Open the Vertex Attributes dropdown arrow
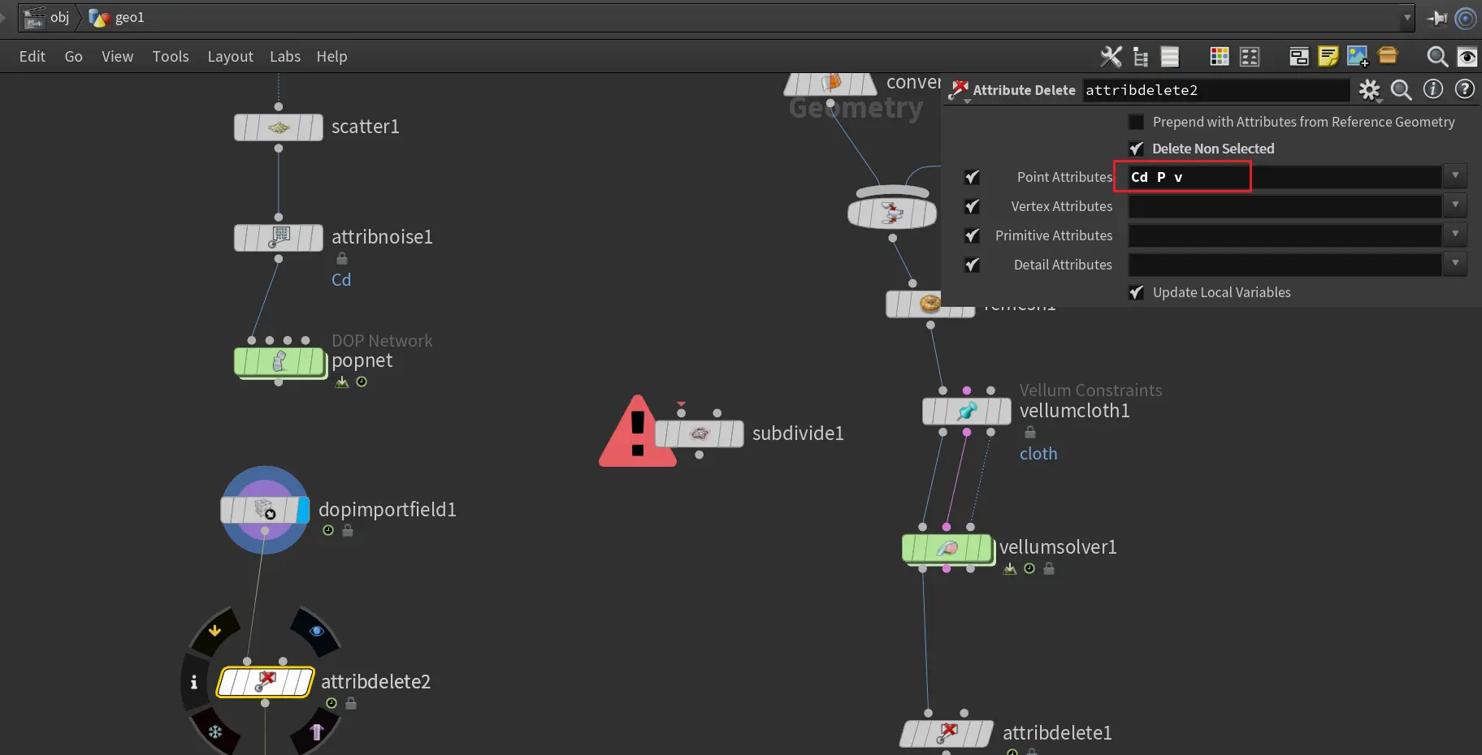This screenshot has height=755, width=1482. point(1455,205)
